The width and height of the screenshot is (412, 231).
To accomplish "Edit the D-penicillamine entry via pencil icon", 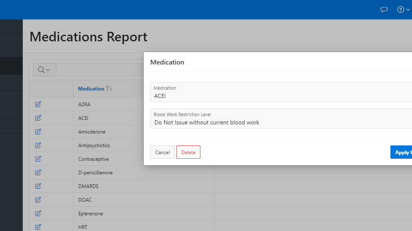I will coord(38,173).
